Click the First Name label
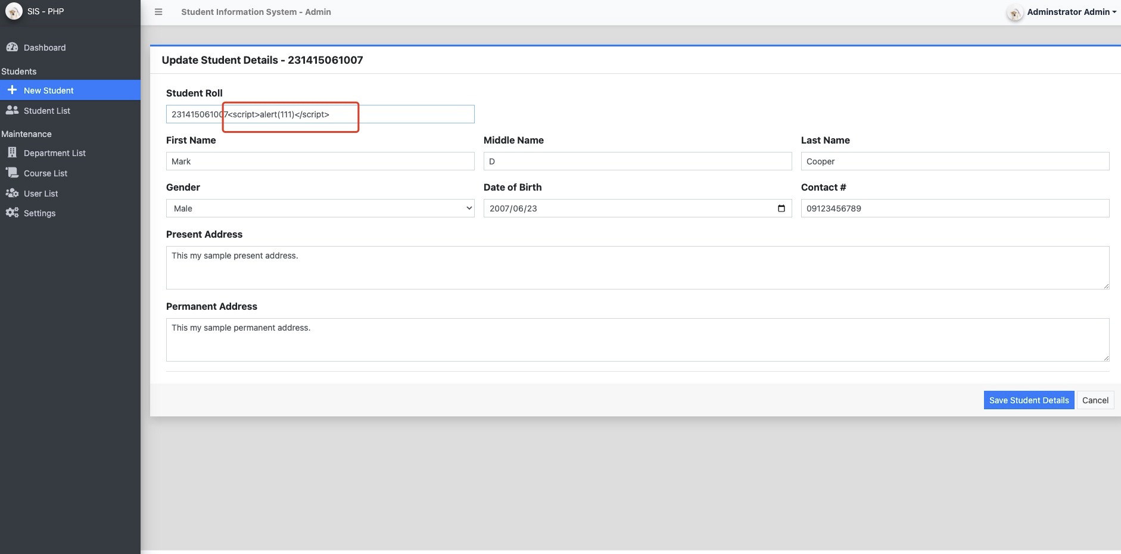This screenshot has height=554, width=1121. (191, 140)
